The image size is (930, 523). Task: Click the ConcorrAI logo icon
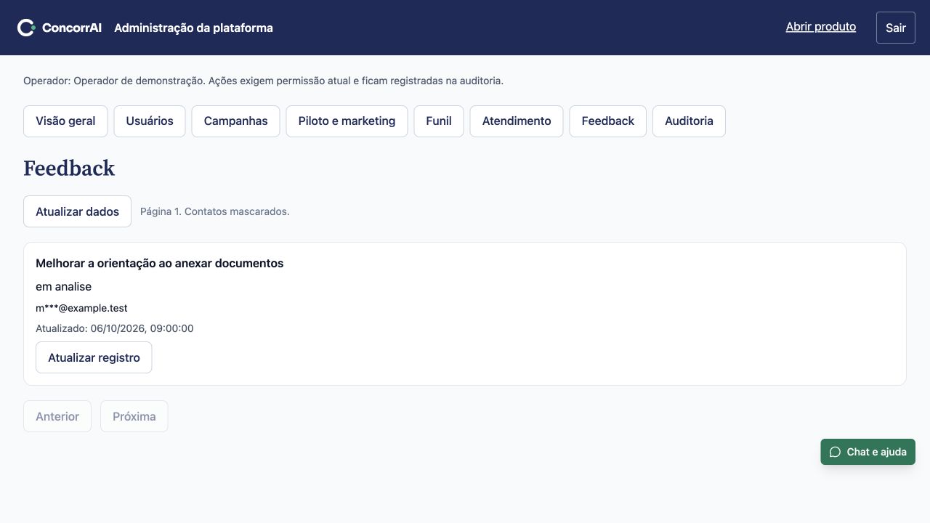(x=26, y=28)
